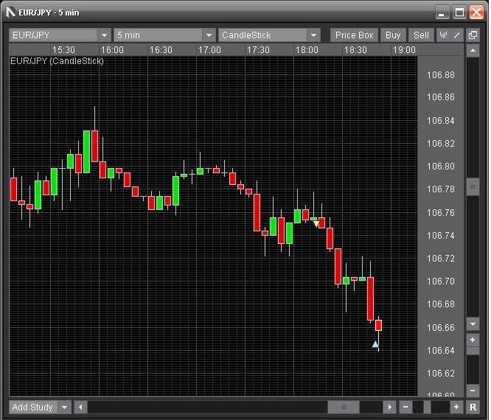This screenshot has height=420, width=491.
Task: Click the blue up-arrow trade marker on chart
Action: coord(375,344)
